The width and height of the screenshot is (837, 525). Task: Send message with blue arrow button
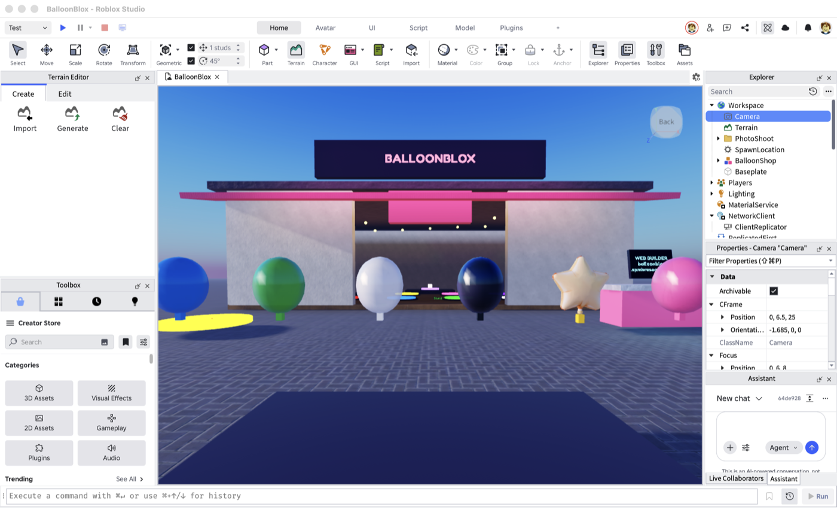pyautogui.click(x=811, y=448)
